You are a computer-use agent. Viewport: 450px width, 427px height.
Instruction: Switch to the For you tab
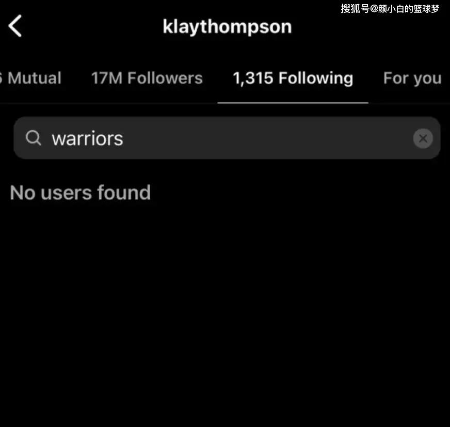(412, 78)
